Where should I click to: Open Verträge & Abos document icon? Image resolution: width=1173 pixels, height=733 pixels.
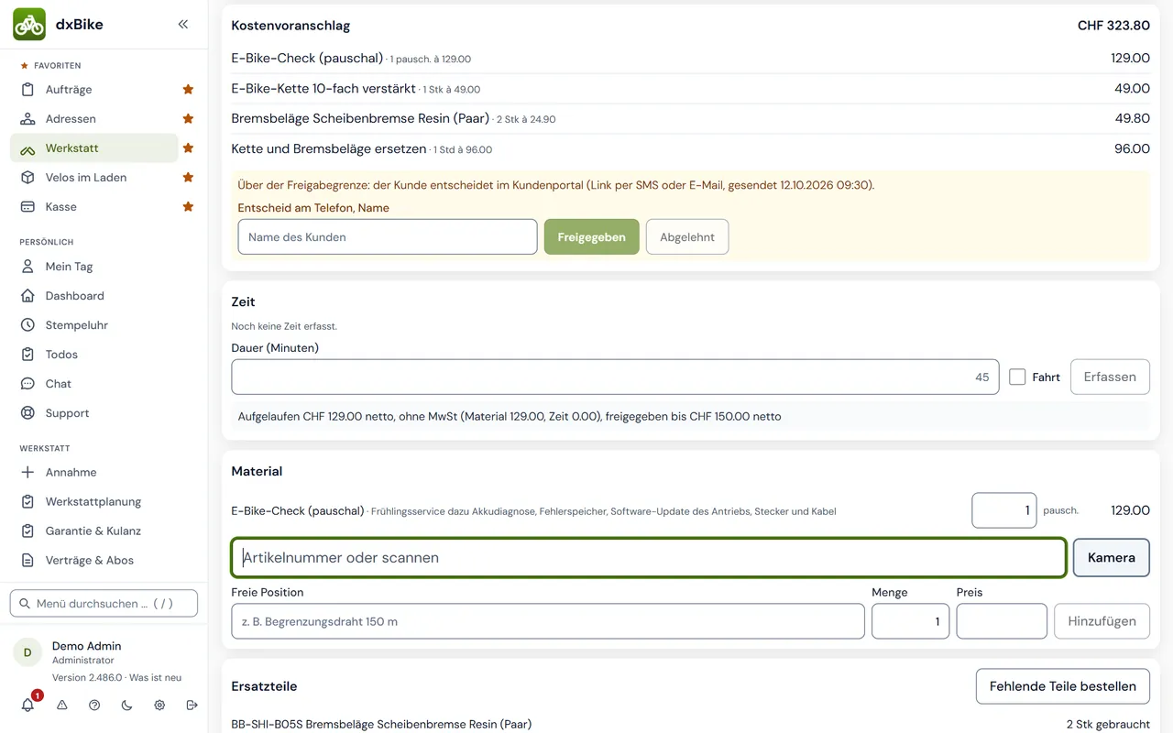[27, 561]
